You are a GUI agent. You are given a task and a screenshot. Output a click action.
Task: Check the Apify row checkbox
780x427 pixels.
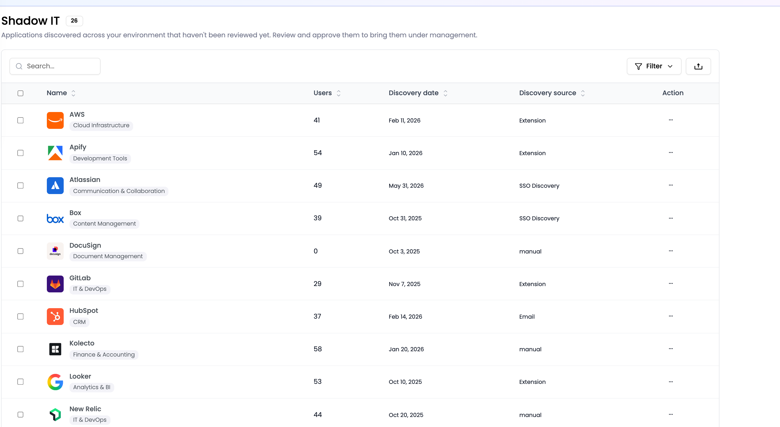click(x=20, y=153)
